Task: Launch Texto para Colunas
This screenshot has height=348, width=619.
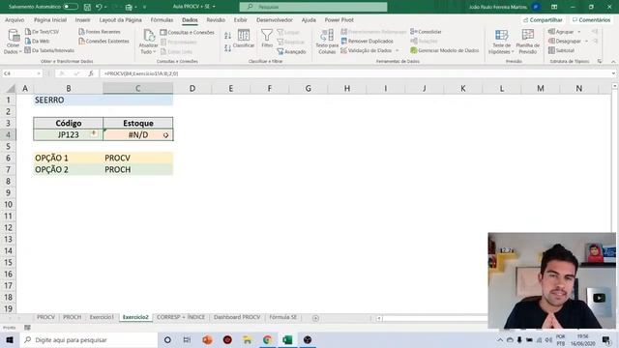Action: point(327,42)
